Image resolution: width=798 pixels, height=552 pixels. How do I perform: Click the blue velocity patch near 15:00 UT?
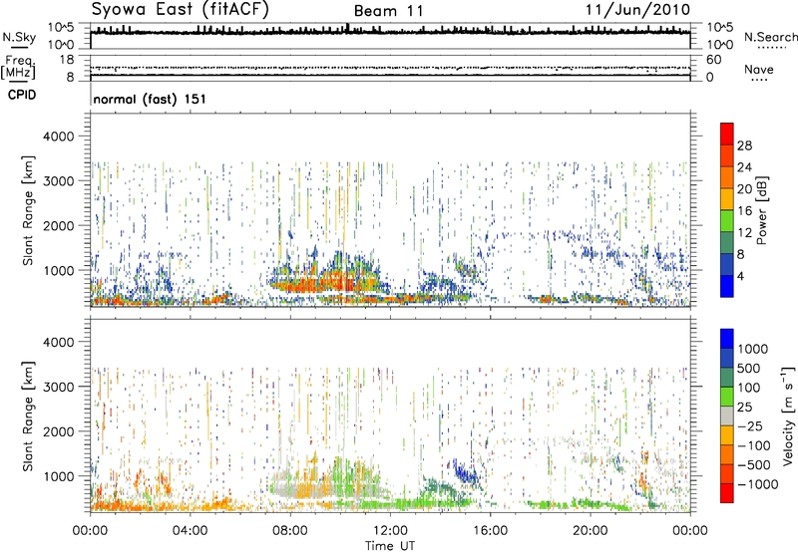466,473
